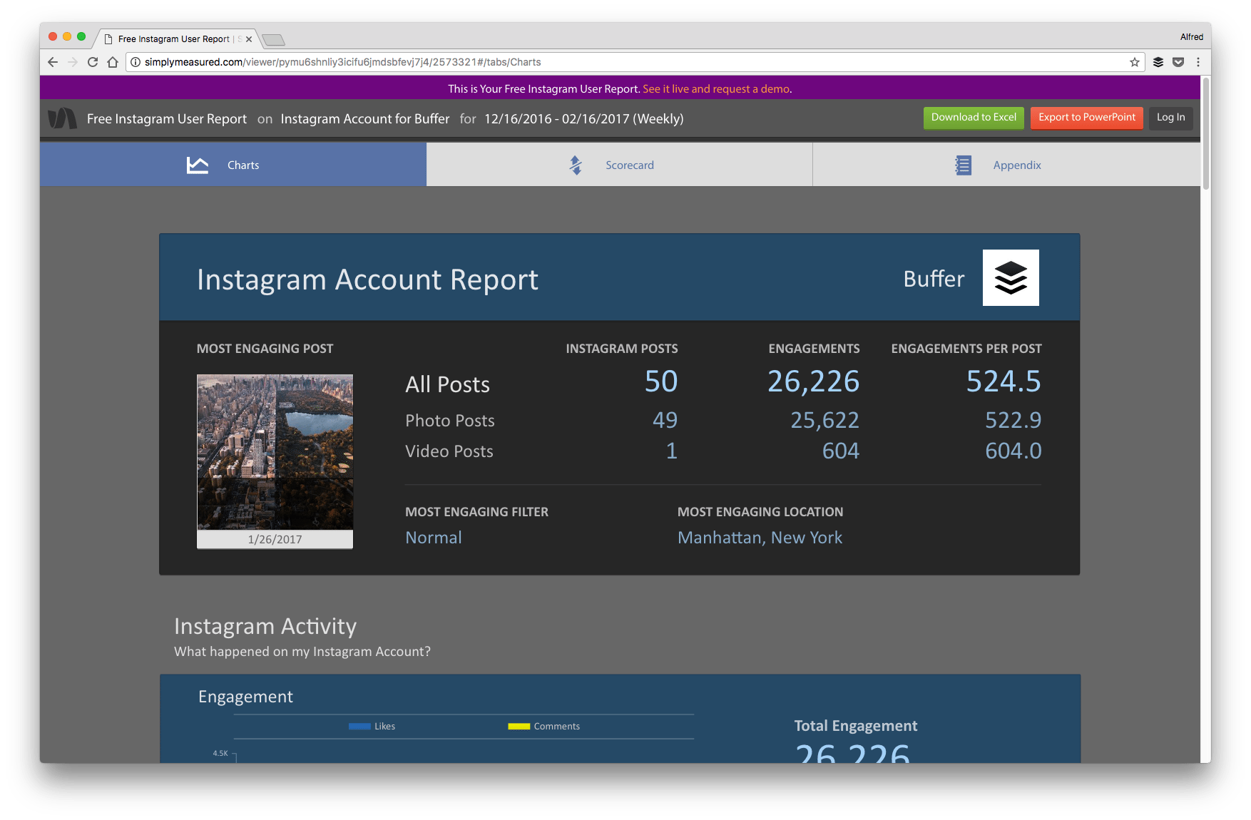The height and width of the screenshot is (820, 1251).
Task: Click the Scorecard tab arrows icon
Action: tap(576, 165)
